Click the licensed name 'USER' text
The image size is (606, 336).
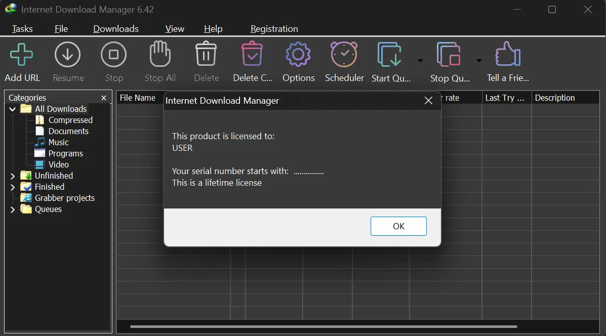click(182, 148)
